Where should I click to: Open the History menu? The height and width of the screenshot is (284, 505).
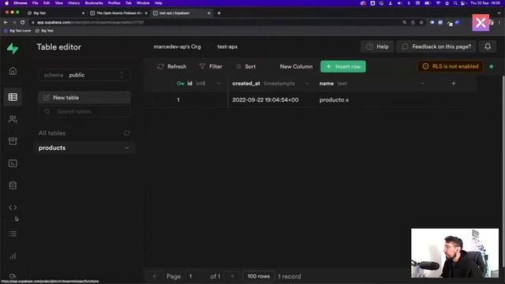(x=73, y=3)
